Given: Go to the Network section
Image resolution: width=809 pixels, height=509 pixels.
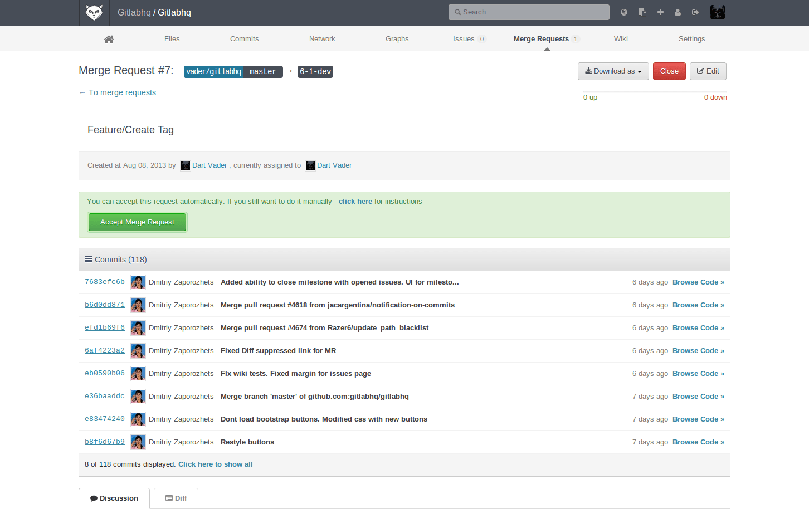Looking at the screenshot, I should (x=322, y=38).
